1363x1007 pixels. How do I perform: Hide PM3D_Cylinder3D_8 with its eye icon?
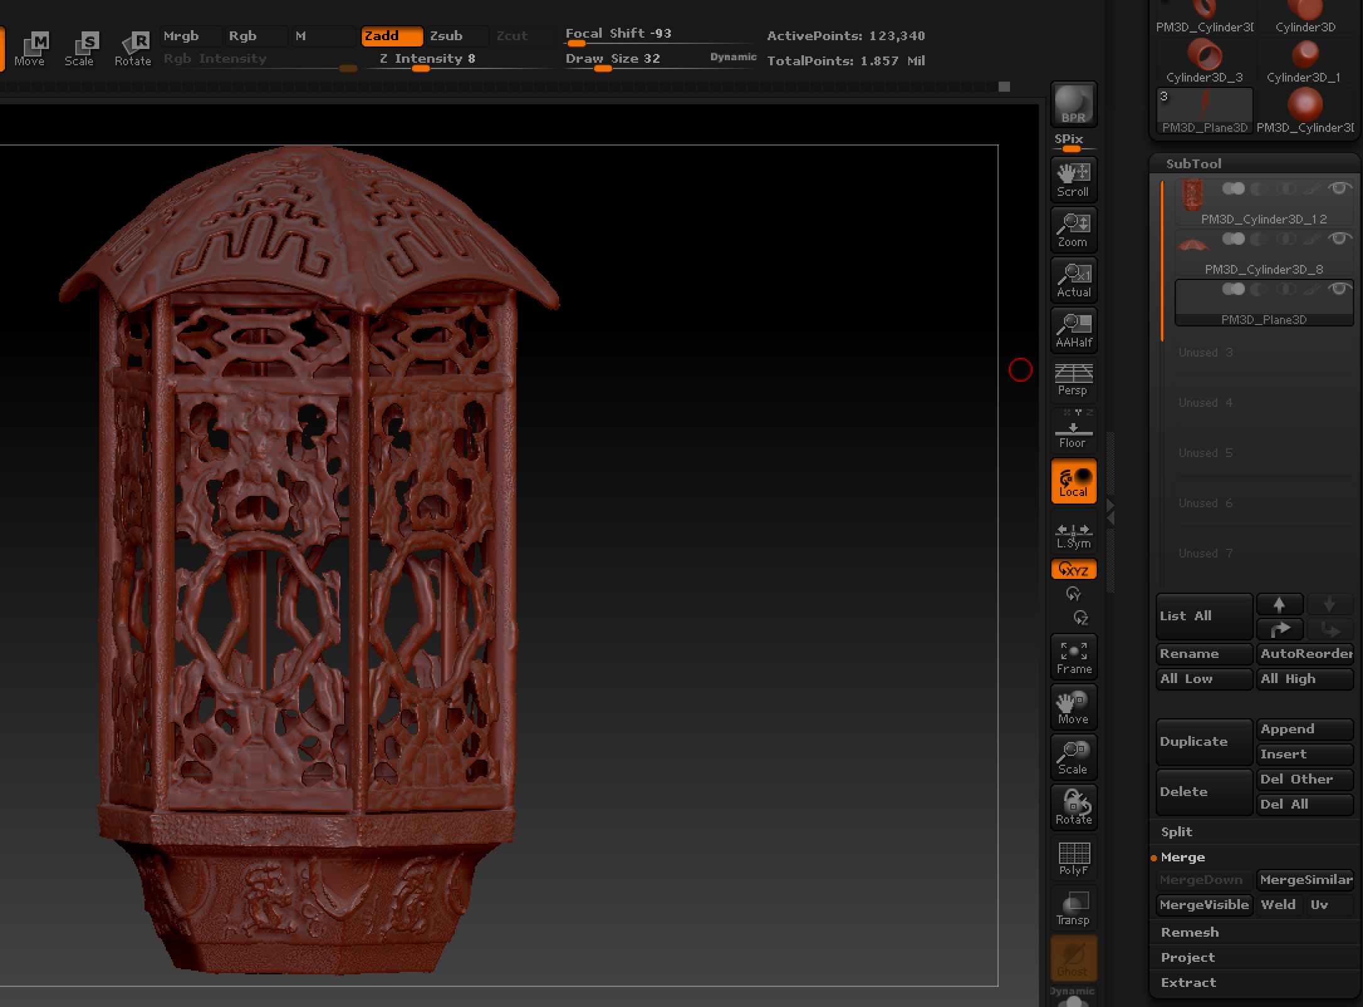tap(1339, 239)
